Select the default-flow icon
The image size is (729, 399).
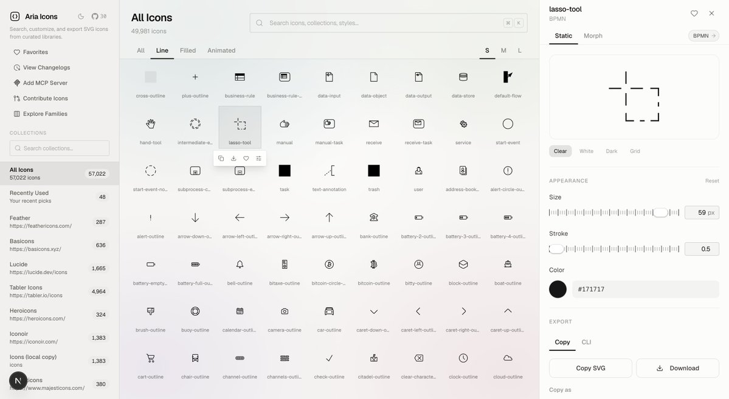coord(508,81)
